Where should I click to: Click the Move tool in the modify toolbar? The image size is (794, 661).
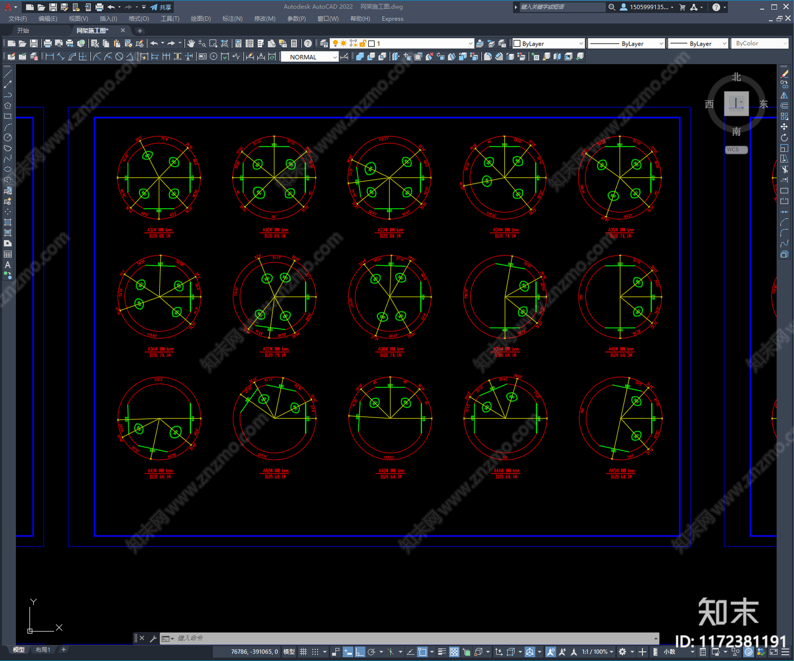click(784, 127)
